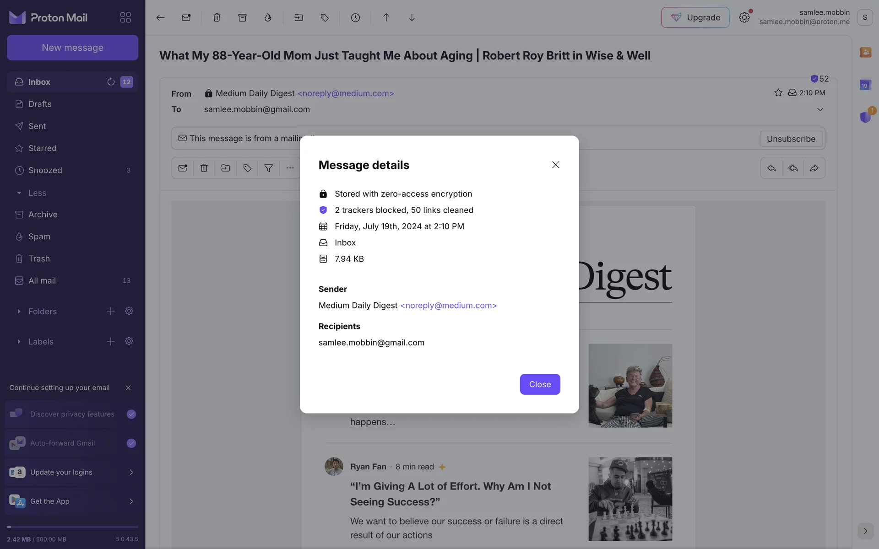Star this message
The width and height of the screenshot is (879, 549).
pyautogui.click(x=778, y=93)
